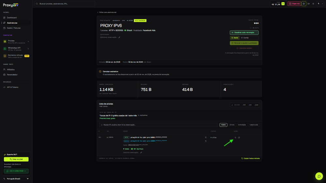
Task: Download proxy list as .json
Action: [256, 105]
